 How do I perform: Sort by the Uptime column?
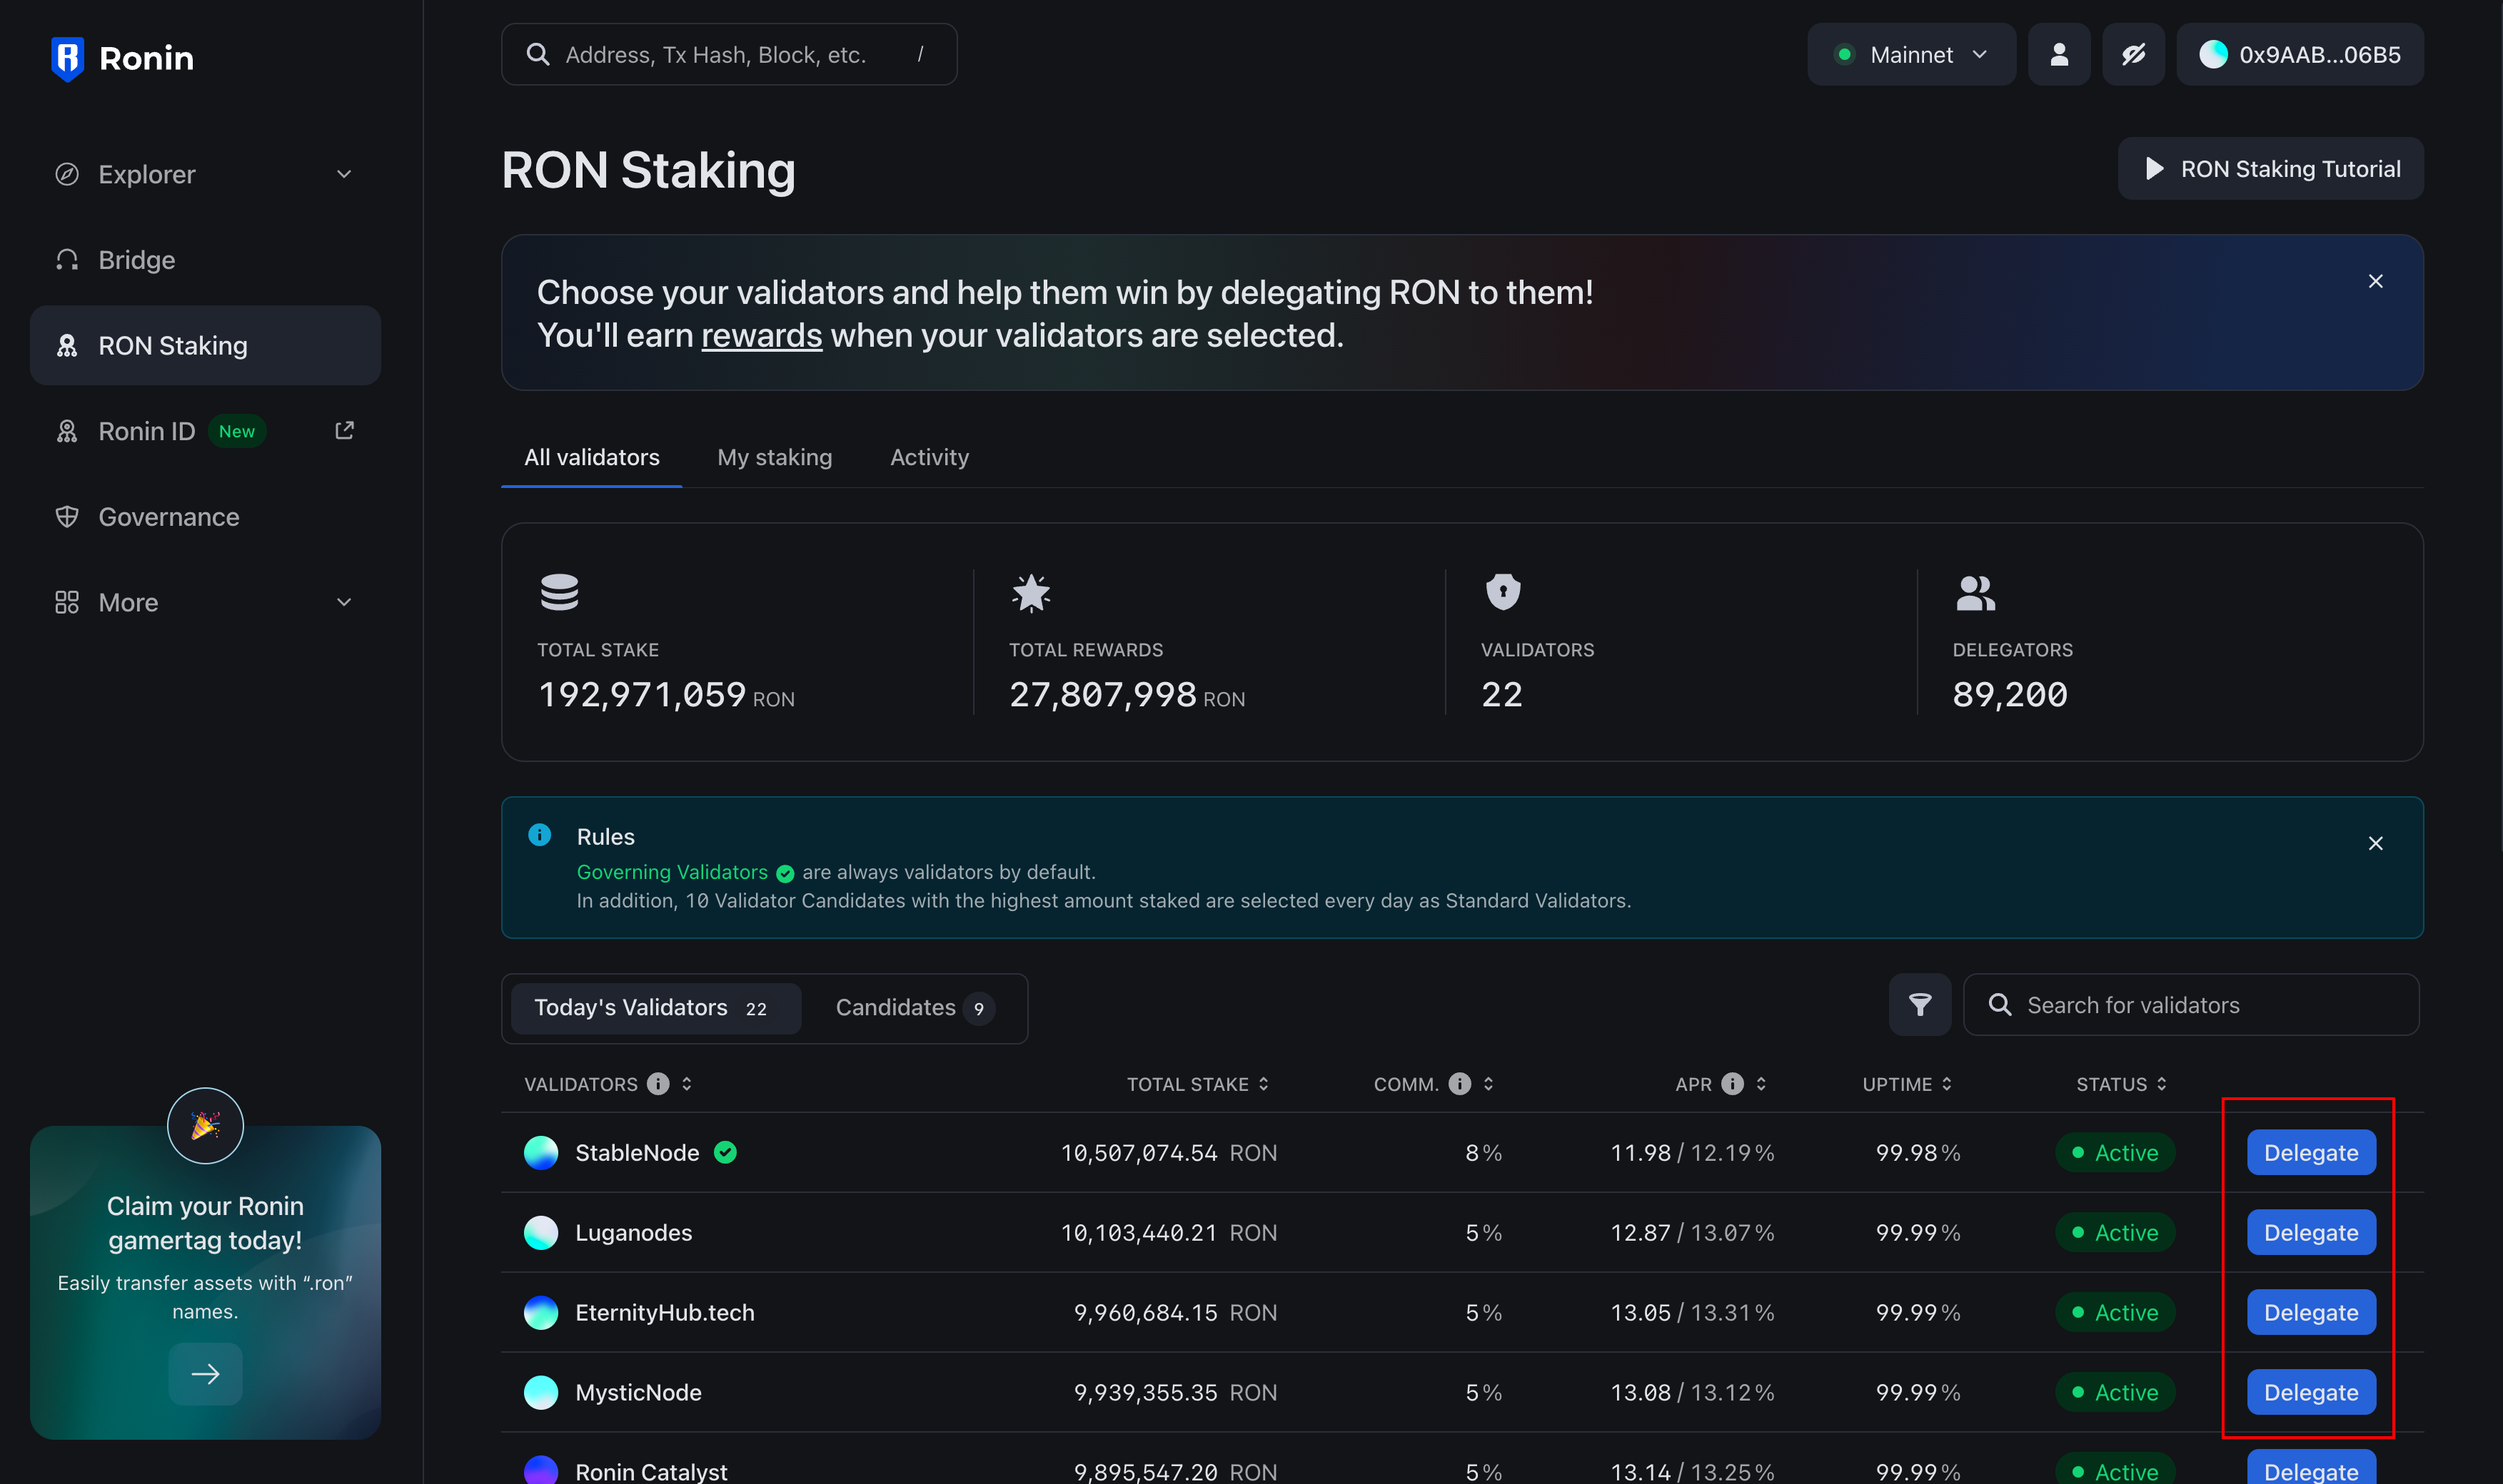pyautogui.click(x=1947, y=1083)
